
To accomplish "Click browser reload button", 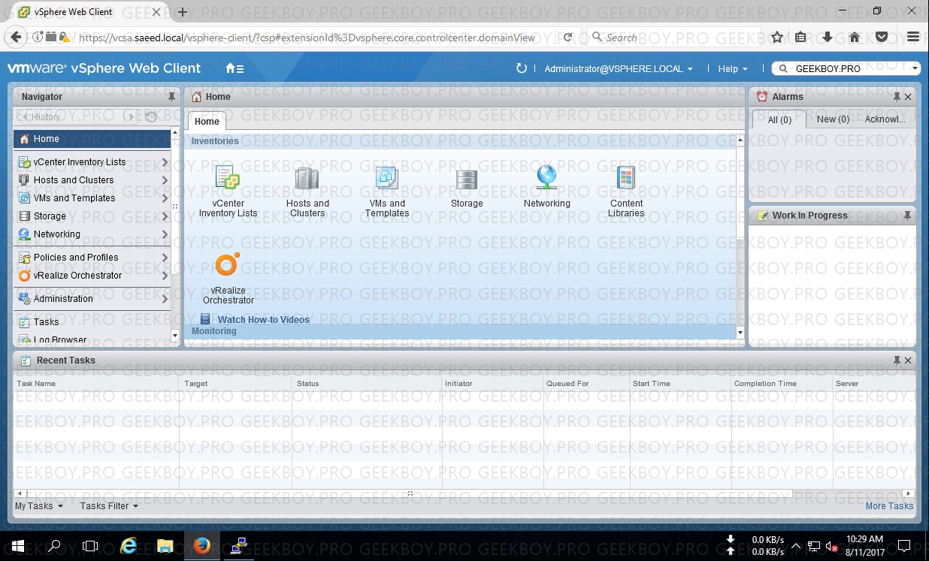I will pyautogui.click(x=568, y=37).
